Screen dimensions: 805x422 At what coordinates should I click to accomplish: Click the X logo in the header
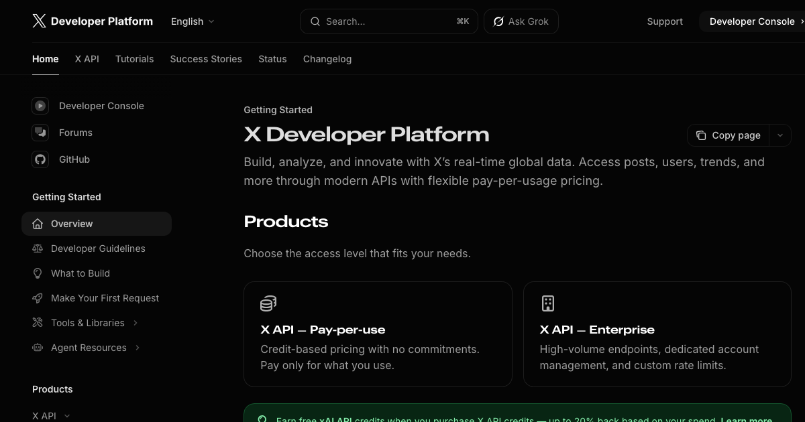coord(39,21)
